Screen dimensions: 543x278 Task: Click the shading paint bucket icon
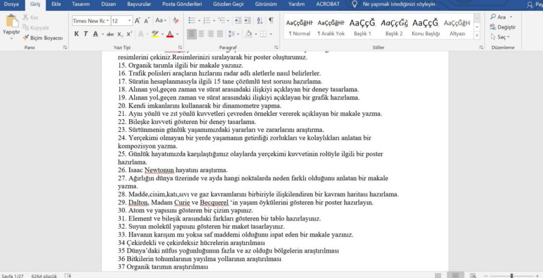tap(248, 34)
